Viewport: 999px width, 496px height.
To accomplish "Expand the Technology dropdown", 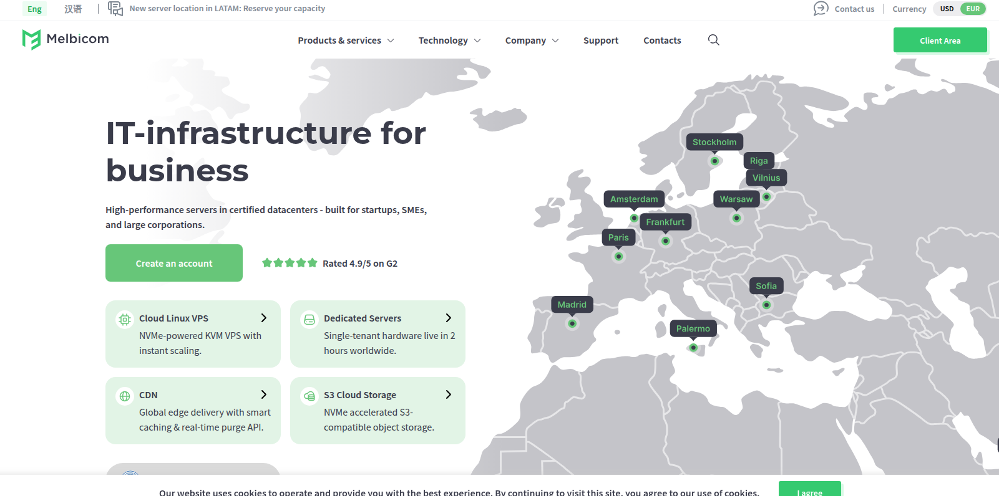I will 449,41.
